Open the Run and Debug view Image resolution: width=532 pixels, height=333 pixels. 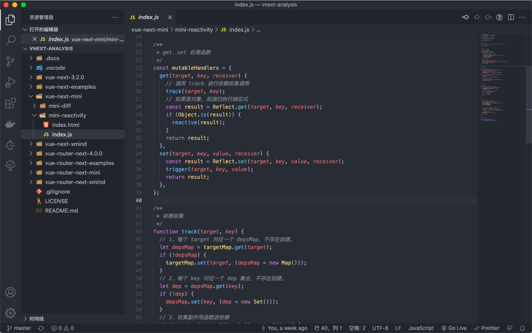(10, 82)
